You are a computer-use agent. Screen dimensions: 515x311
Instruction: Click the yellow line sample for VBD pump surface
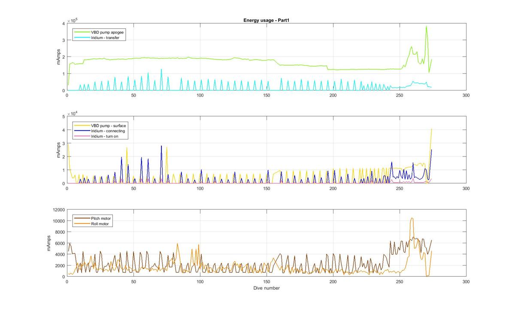[82, 125]
